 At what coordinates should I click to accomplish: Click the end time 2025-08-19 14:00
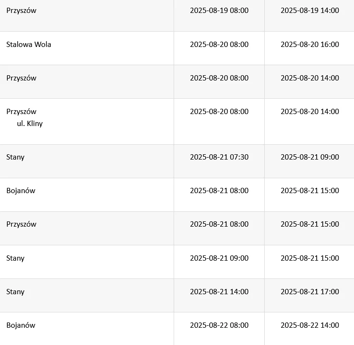310,11
